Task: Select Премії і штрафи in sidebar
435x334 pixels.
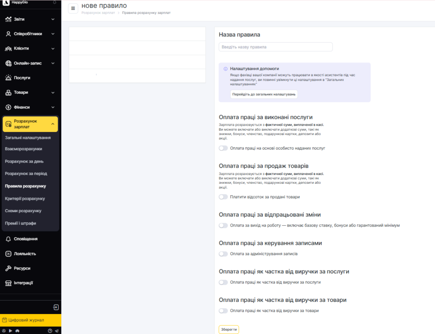Action: pos(20,223)
